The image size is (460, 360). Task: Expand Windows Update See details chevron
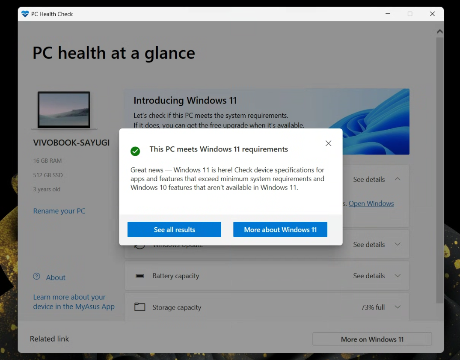click(x=398, y=244)
